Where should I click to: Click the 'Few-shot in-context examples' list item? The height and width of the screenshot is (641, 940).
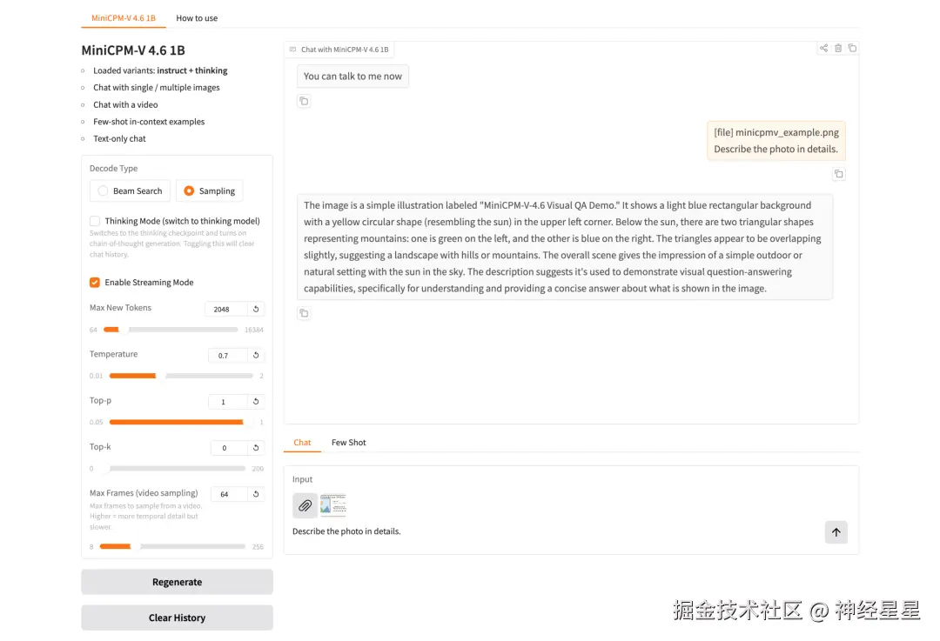[x=149, y=122]
